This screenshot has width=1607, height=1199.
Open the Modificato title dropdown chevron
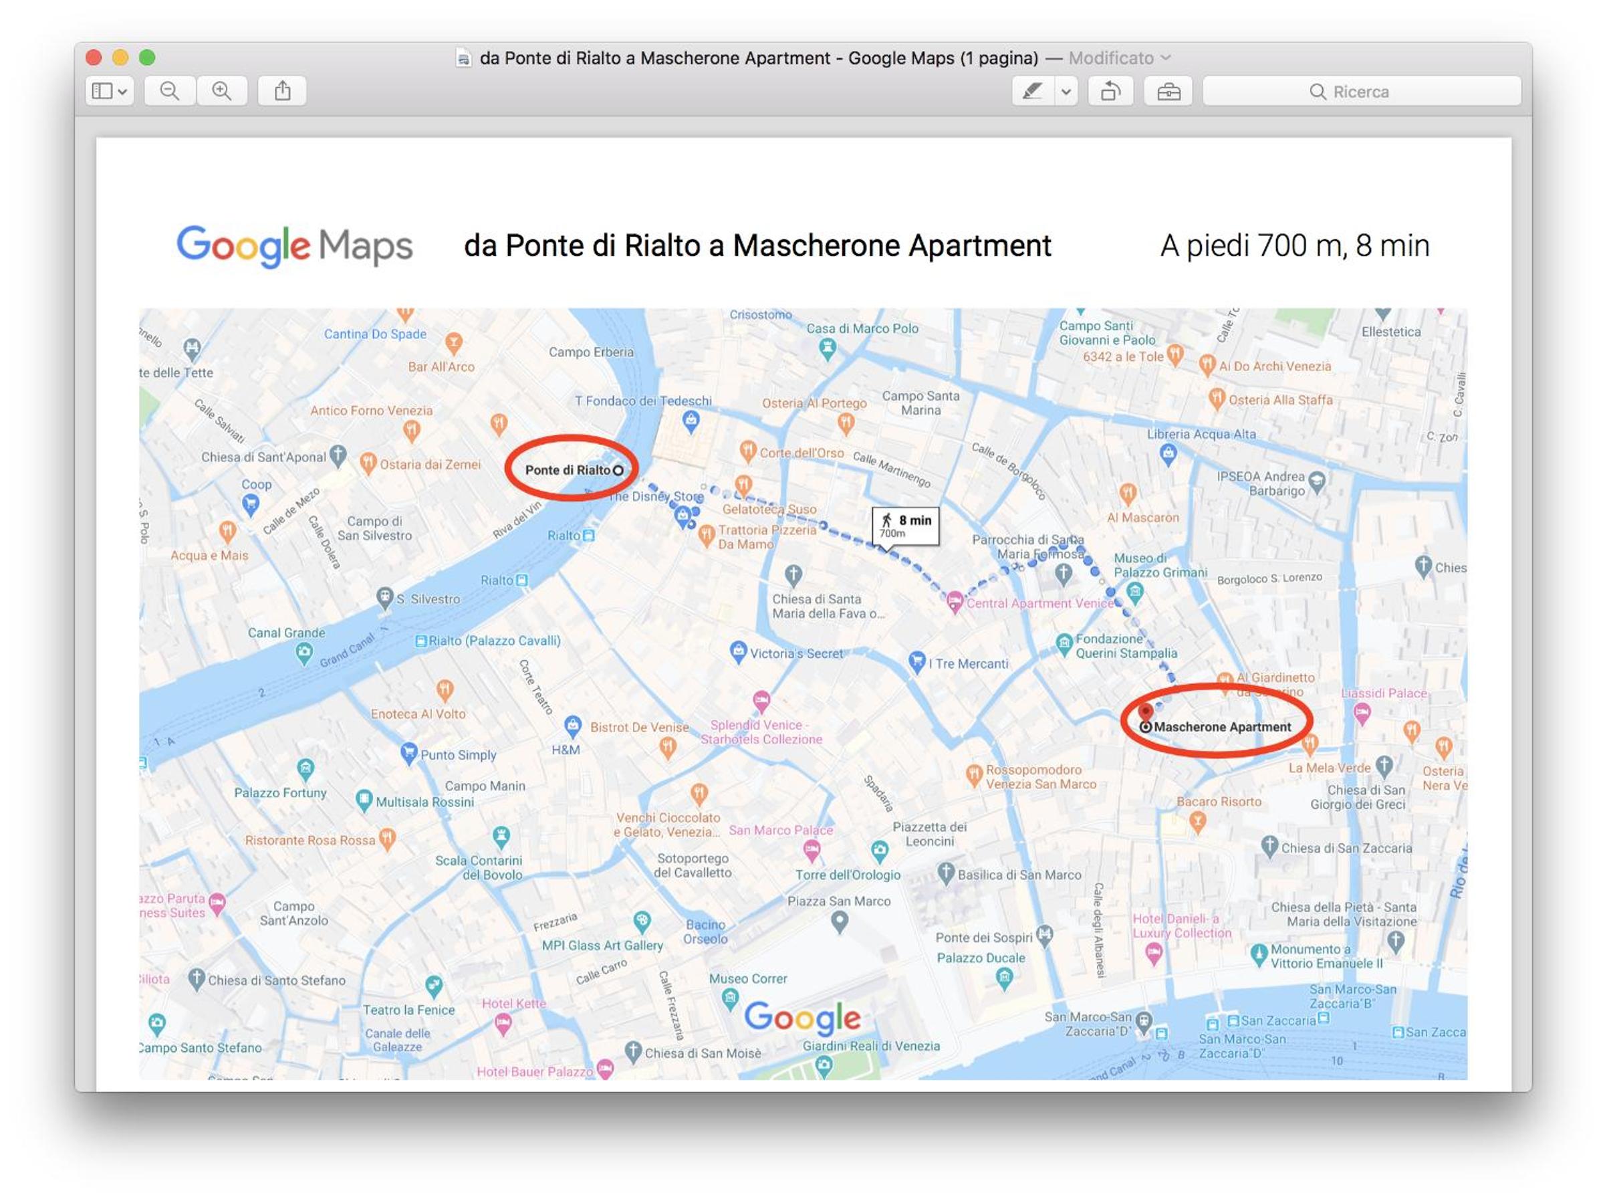click(1165, 58)
